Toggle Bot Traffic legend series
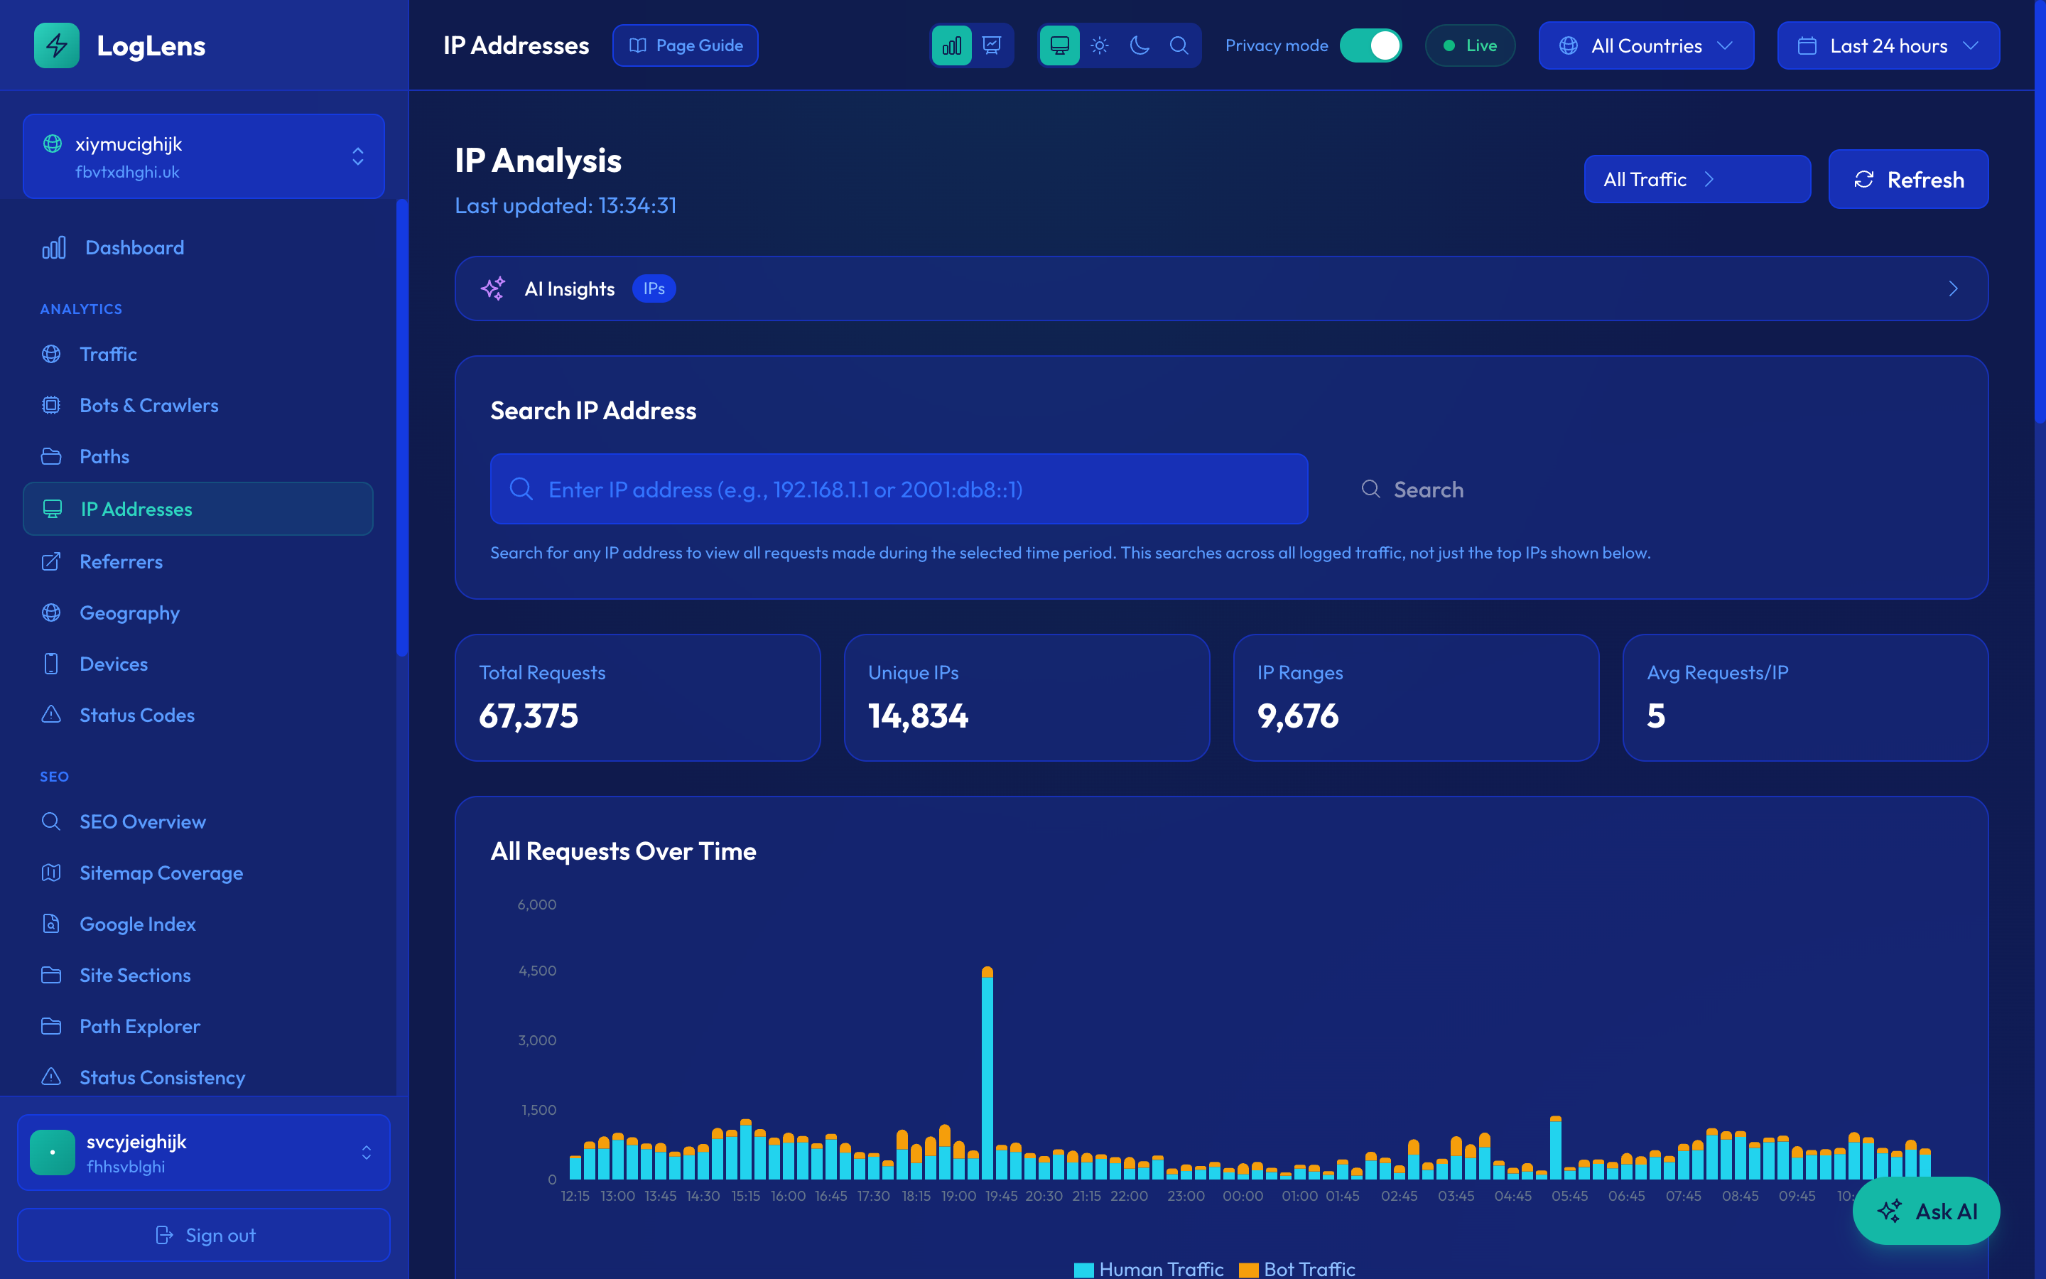 coord(1297,1269)
